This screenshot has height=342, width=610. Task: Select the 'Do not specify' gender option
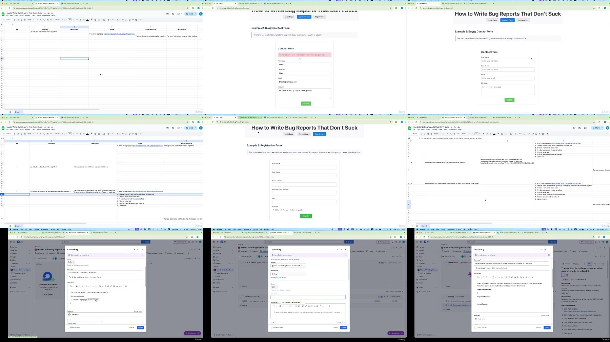pyautogui.click(x=291, y=210)
